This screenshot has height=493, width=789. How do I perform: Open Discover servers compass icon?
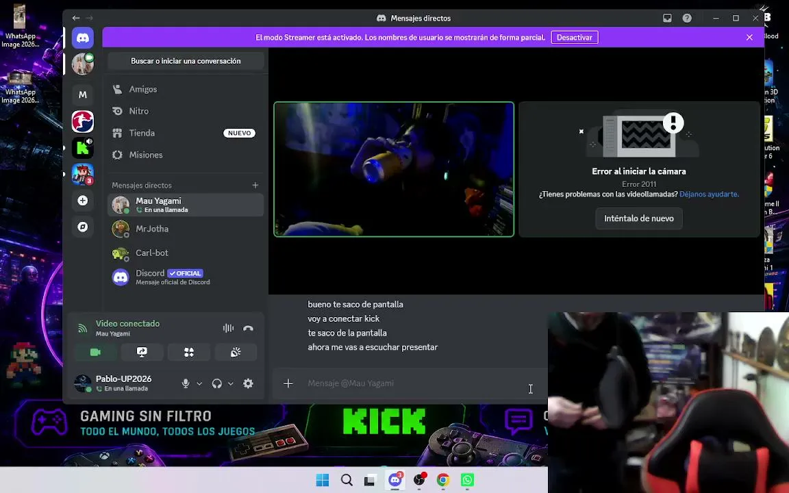[82, 227]
